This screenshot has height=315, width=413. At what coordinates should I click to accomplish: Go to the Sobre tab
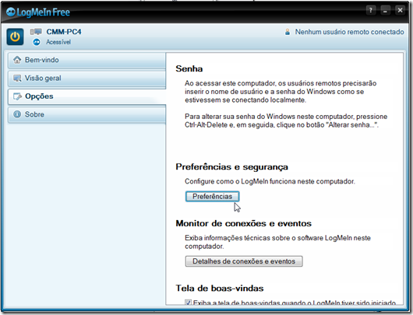click(x=87, y=114)
